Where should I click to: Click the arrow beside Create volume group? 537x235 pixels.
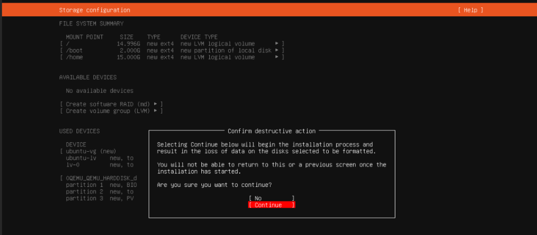pyautogui.click(x=156, y=111)
